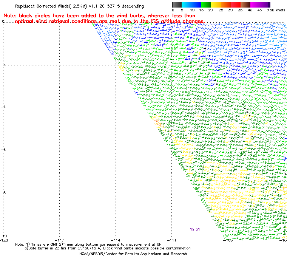The width and height of the screenshot is (287, 260).
Task: Click the blue 10-15 knots color segment
Action: coord(196,5)
